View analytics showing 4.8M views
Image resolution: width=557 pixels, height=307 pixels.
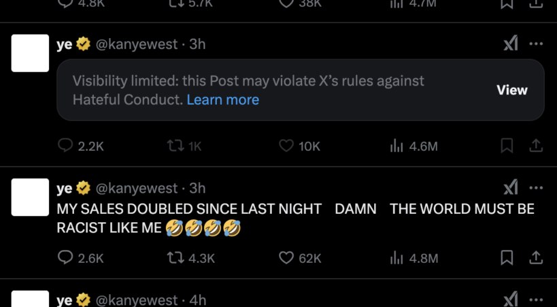point(397,258)
